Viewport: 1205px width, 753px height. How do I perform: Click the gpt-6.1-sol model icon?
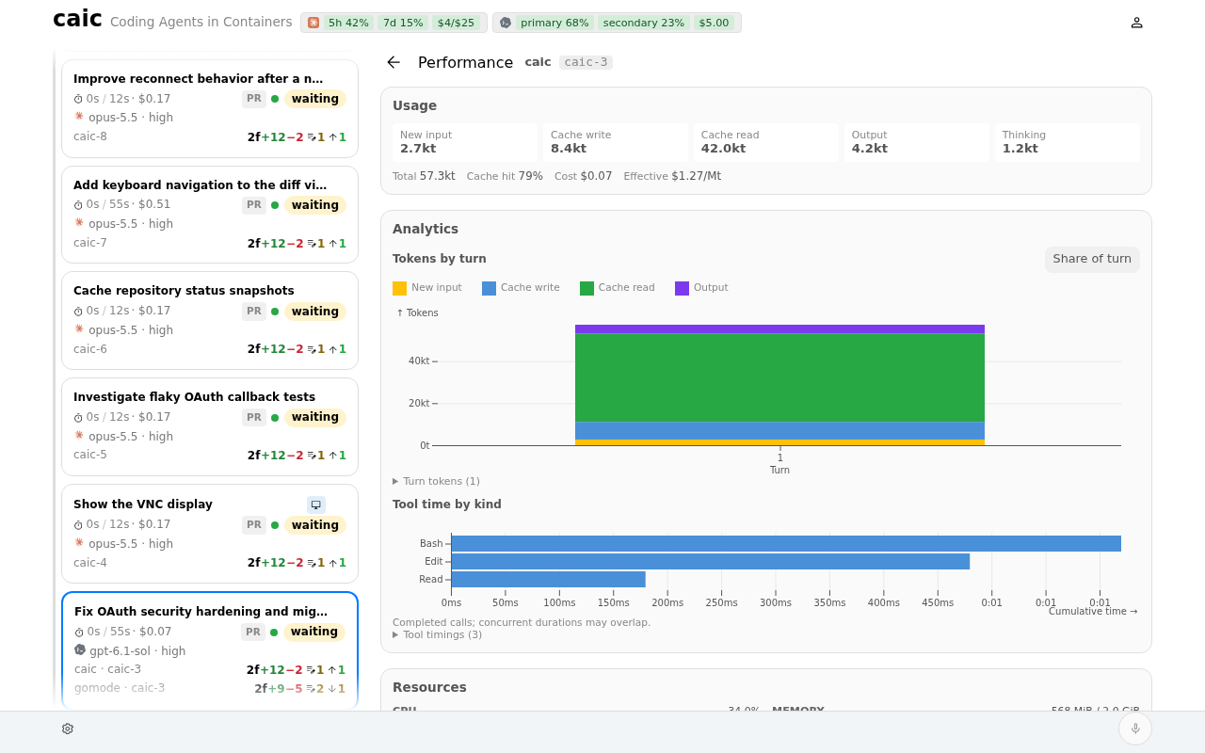pyautogui.click(x=80, y=650)
